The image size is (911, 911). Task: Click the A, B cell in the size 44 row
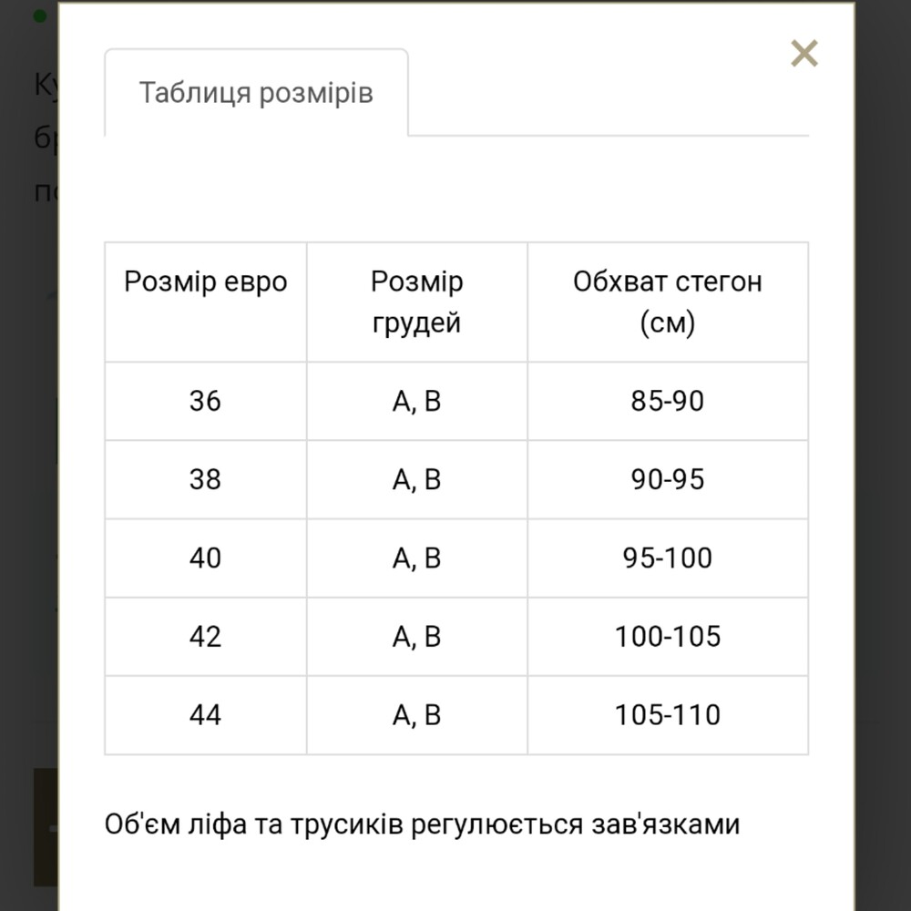pos(416,715)
